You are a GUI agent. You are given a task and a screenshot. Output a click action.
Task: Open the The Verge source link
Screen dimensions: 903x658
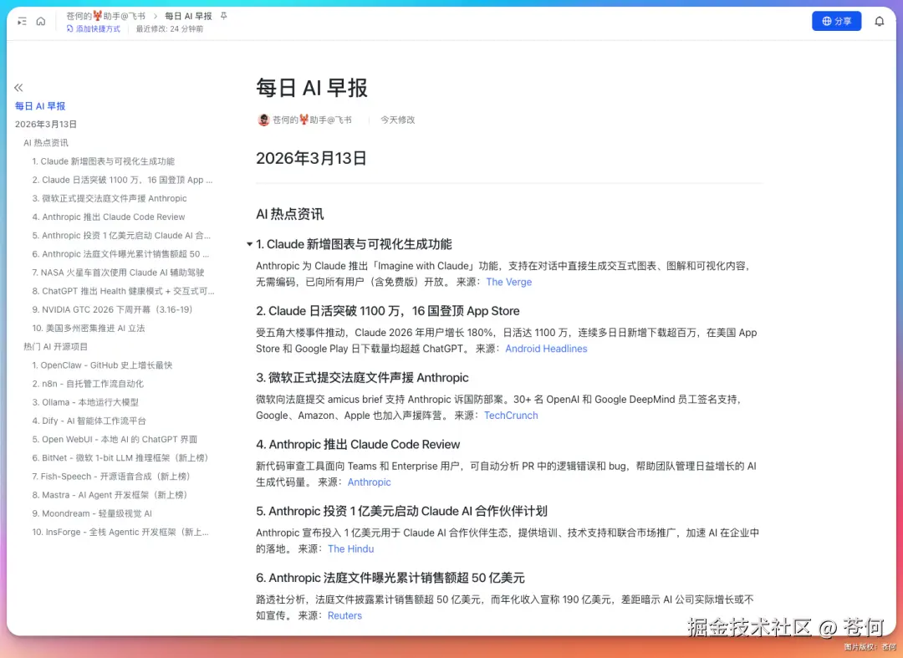pos(508,282)
